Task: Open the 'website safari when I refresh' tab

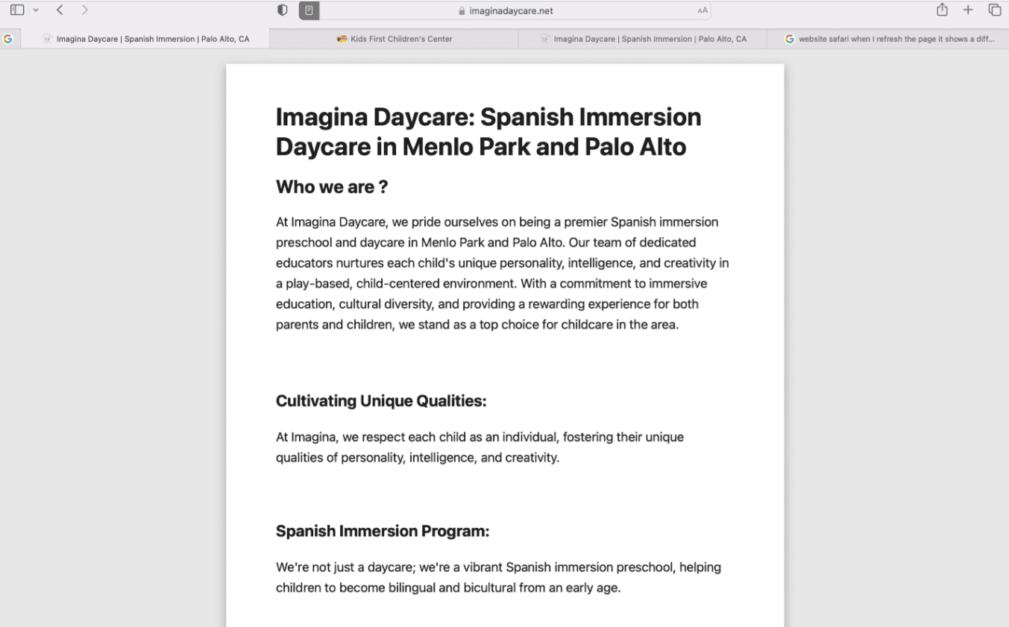Action: (888, 39)
